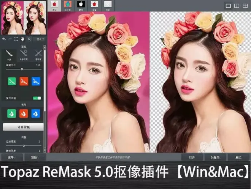This screenshot has width=251, height=189.
Task: Select the blue compute brush
Action: point(36,81)
